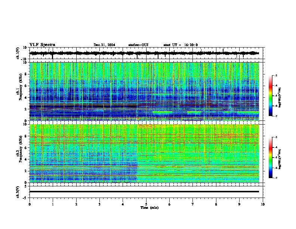Click the "8" kHz tick label on the ch.1 spectrogram
Screen dimensions: 296x229
[26, 74]
